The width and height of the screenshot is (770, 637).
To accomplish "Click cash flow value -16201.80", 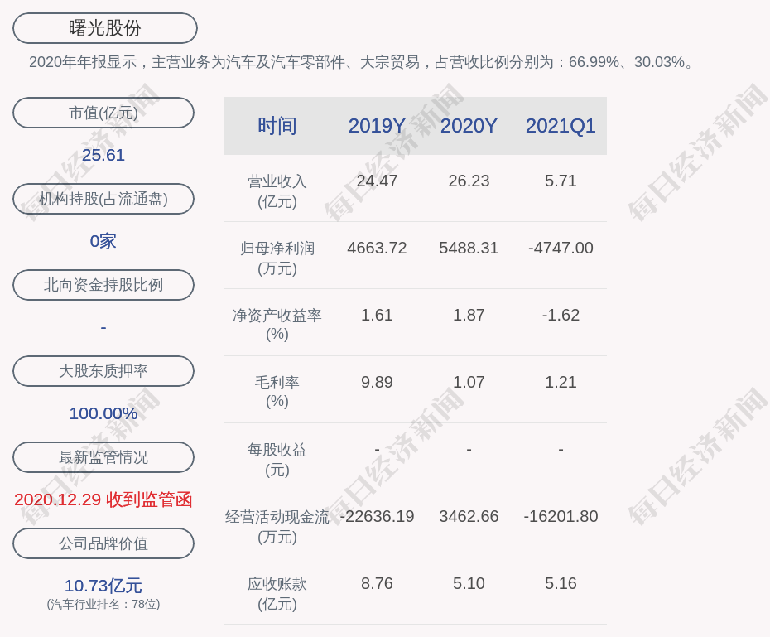I will [x=561, y=517].
